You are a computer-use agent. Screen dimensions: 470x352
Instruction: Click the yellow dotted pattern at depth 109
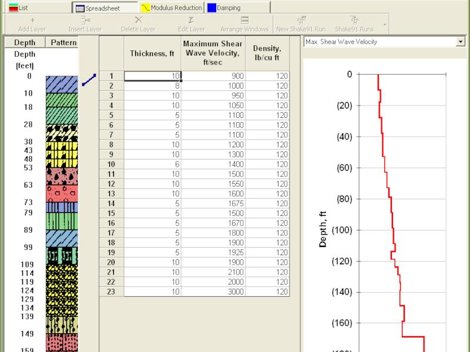tap(62, 269)
